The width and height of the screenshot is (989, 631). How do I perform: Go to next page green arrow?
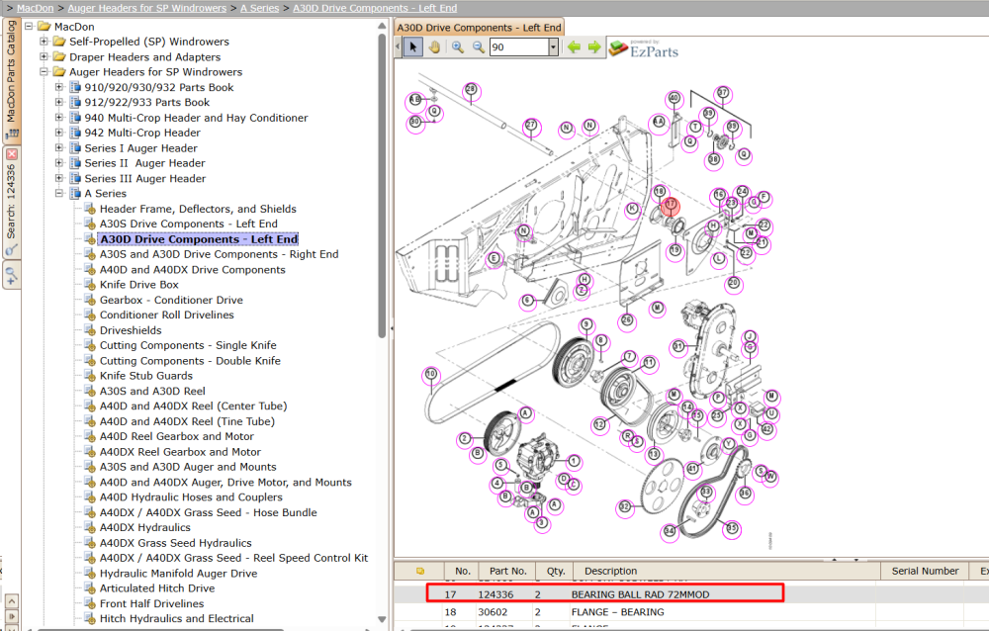tap(594, 47)
